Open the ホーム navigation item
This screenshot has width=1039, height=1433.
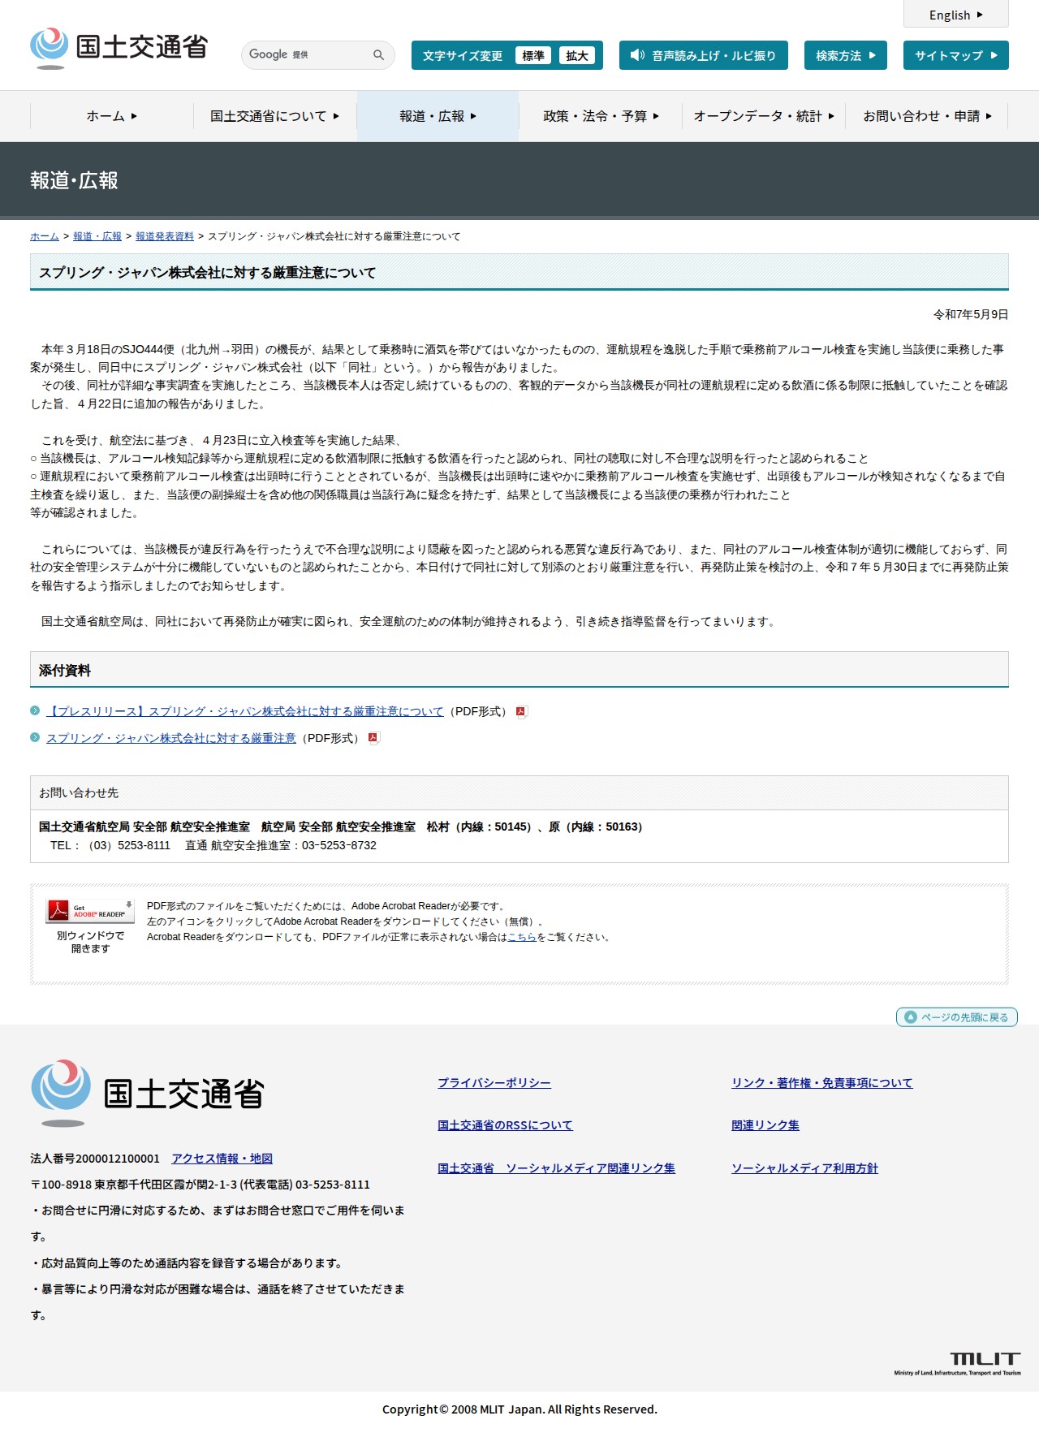(112, 116)
